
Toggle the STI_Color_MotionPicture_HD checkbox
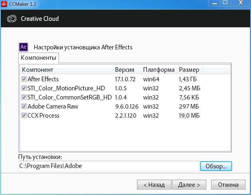pyautogui.click(x=24, y=88)
